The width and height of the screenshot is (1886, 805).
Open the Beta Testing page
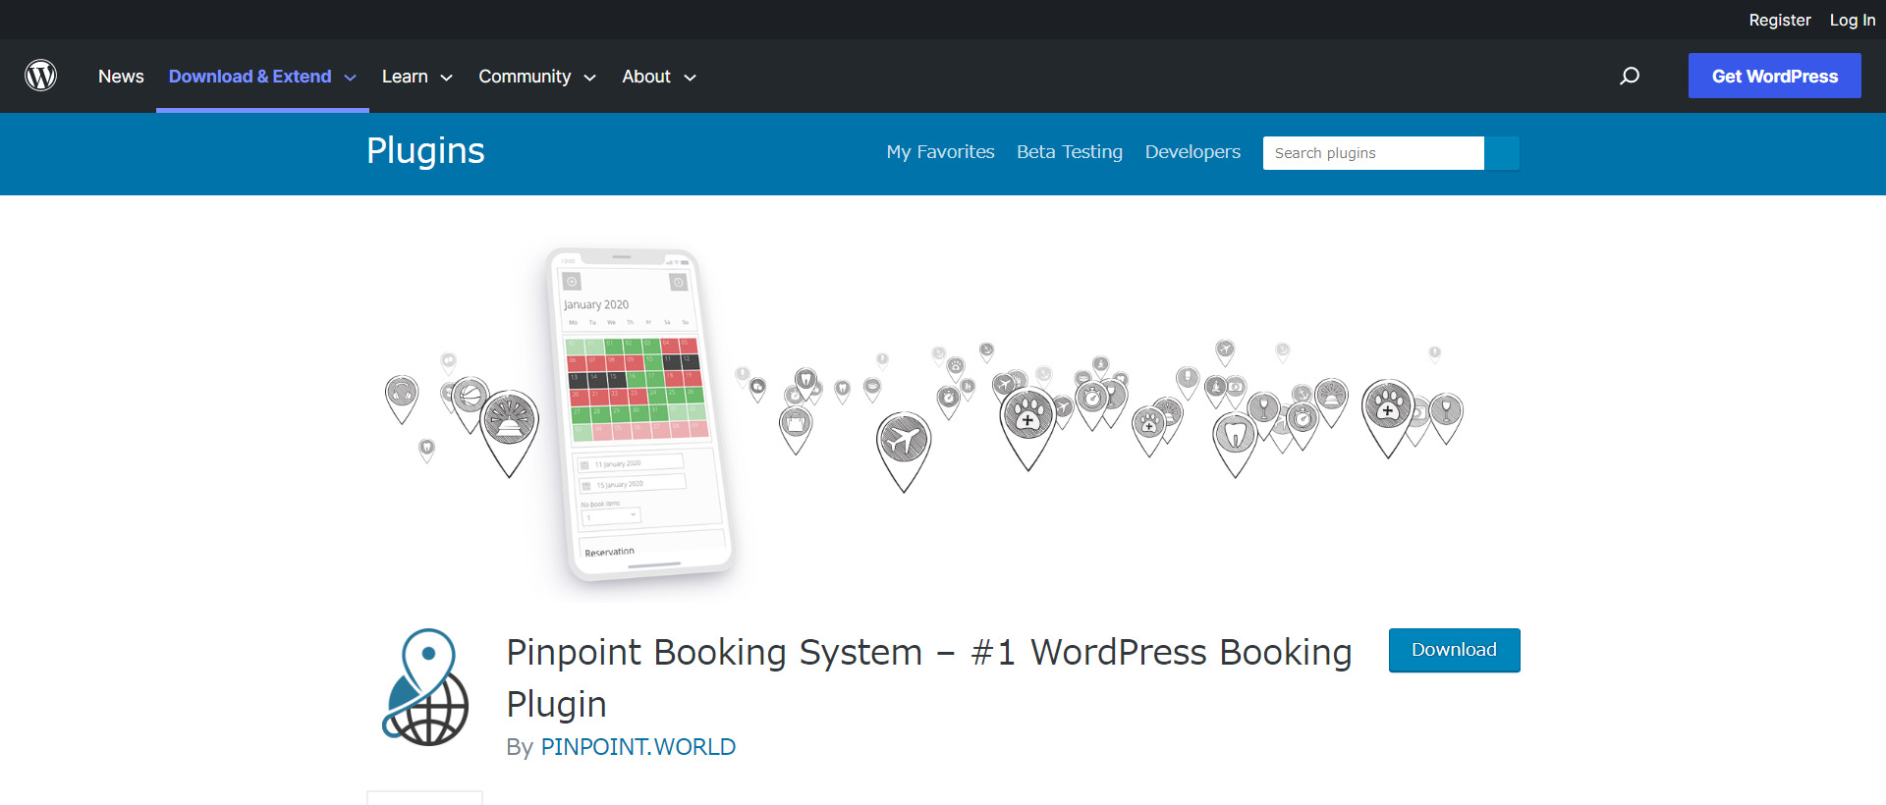[x=1070, y=152]
